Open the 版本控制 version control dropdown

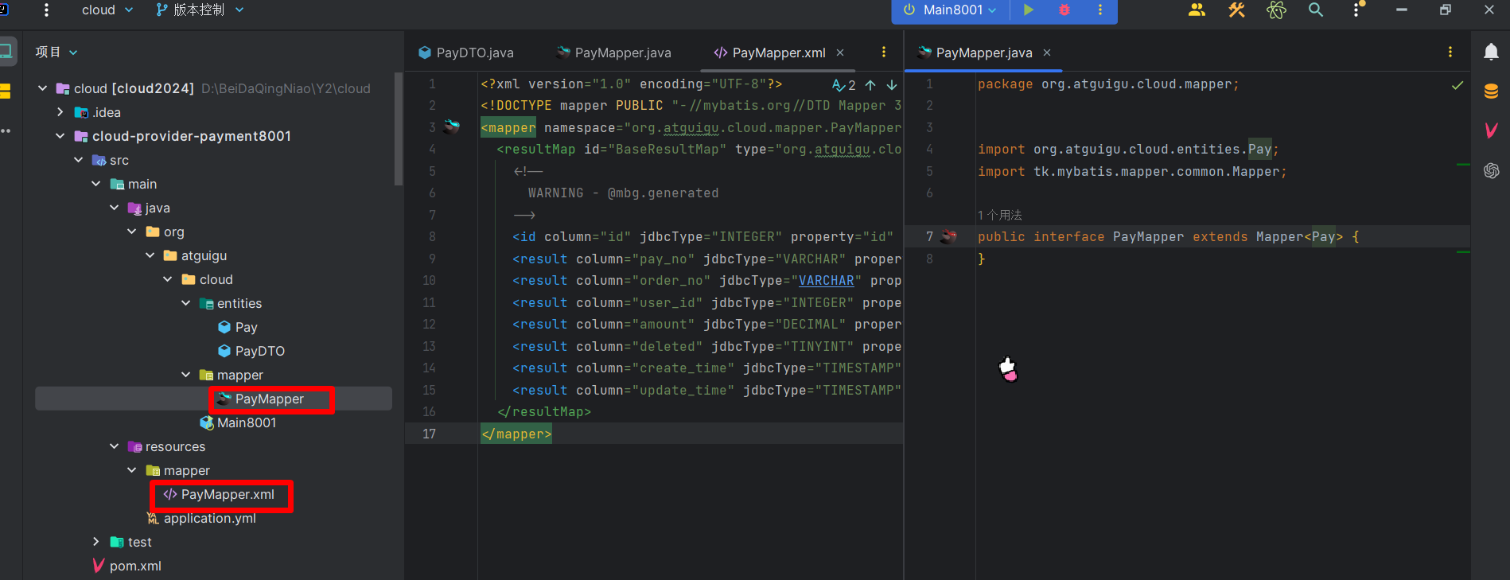coord(200,10)
